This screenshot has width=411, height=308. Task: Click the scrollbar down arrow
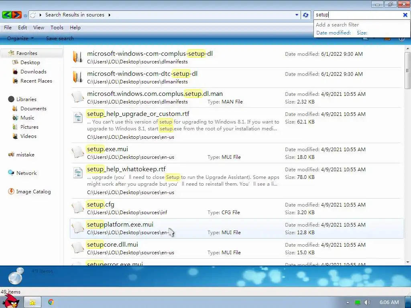coord(407,262)
